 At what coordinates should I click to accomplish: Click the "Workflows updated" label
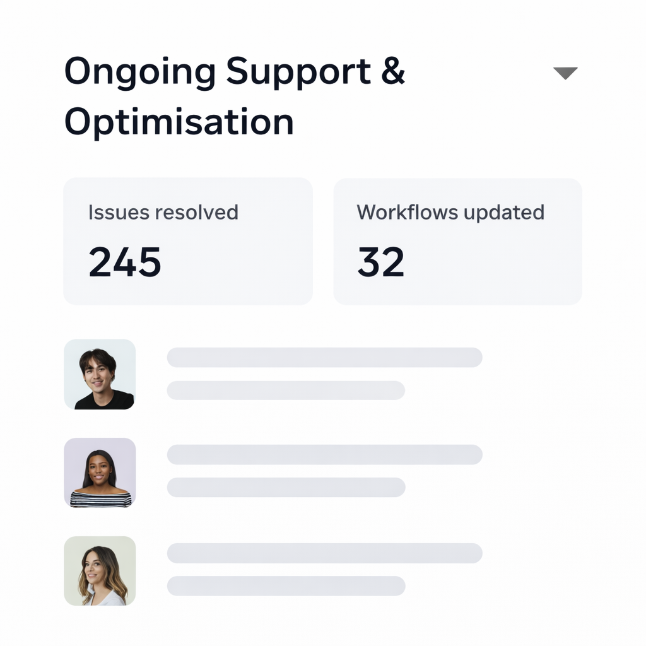click(450, 213)
